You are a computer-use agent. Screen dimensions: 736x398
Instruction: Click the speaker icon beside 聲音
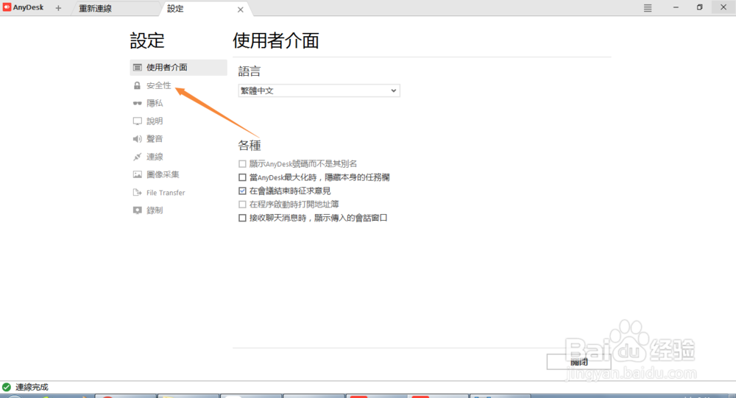(137, 139)
